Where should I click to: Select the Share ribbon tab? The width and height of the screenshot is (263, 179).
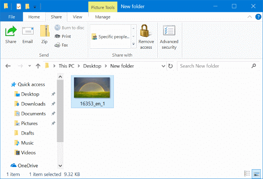pos(56,17)
